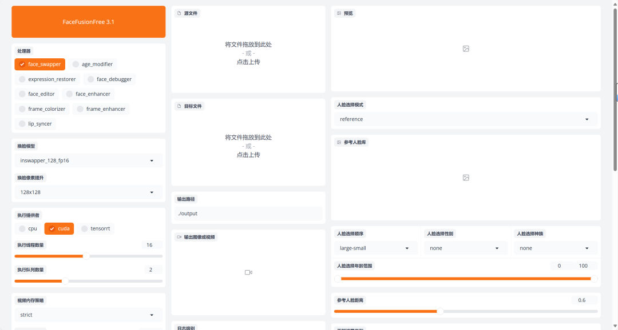The image size is (618, 330).
Task: Open the 视频内存策略 strict dropdown
Action: pyautogui.click(x=88, y=315)
